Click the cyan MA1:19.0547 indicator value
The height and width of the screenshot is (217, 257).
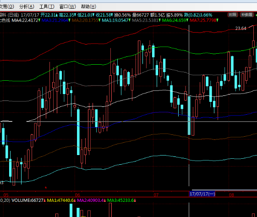pyautogui.click(x=115, y=20)
